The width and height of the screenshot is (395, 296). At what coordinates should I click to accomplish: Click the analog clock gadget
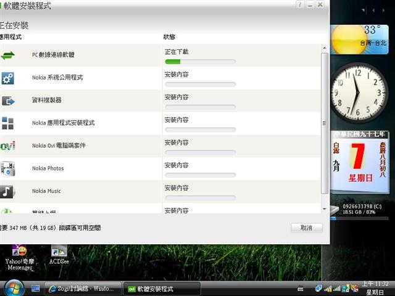[x=358, y=92]
